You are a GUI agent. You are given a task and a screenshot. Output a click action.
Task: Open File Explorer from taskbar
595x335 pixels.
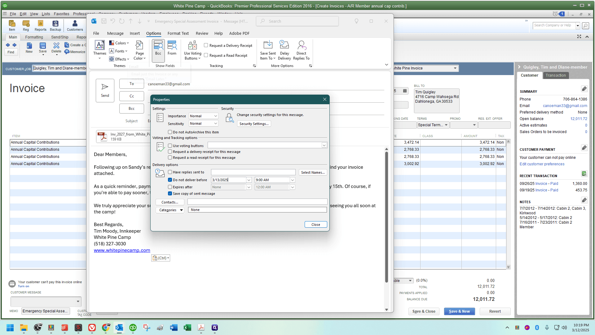pos(24,328)
